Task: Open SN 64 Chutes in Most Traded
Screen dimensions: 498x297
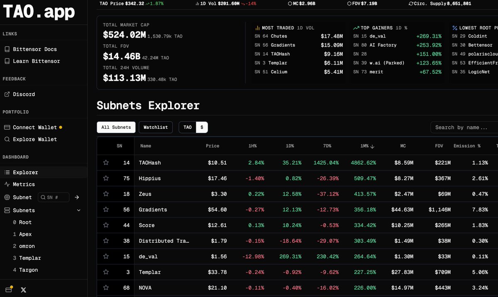Action: tap(299, 36)
